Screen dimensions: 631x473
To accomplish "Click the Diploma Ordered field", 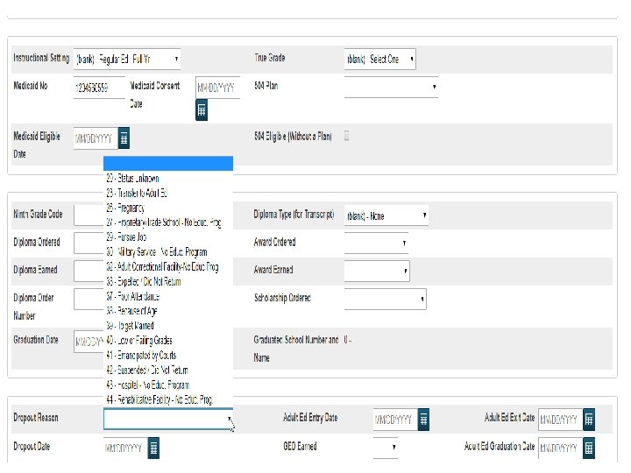I will (89, 243).
